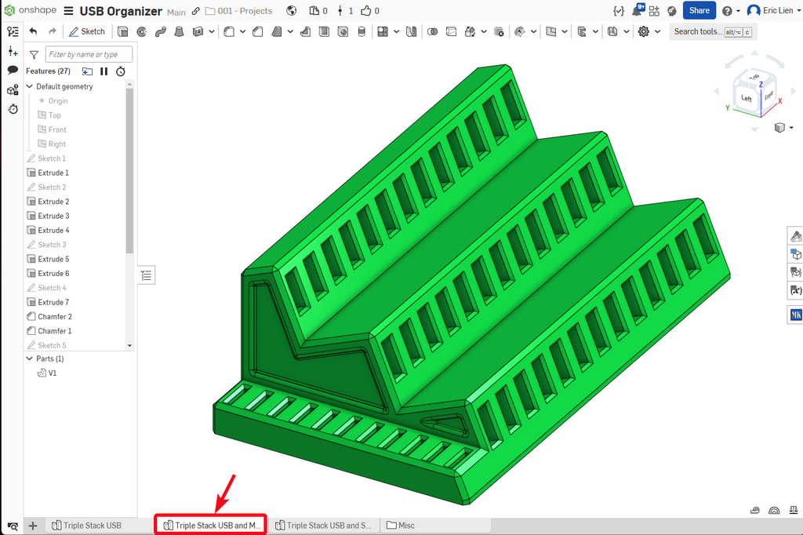Open the 001 - Projects folder link
This screenshot has height=535, width=803.
click(238, 11)
